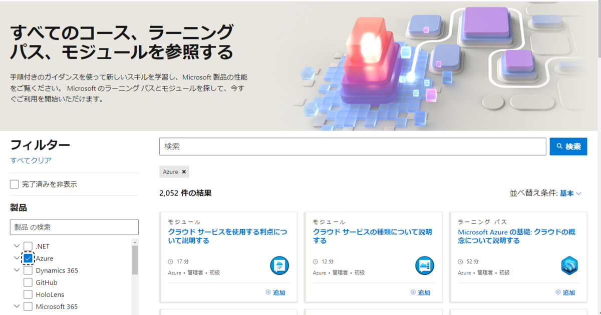Check the Dynamics 365 checkbox
The image size is (601, 315).
point(28,270)
